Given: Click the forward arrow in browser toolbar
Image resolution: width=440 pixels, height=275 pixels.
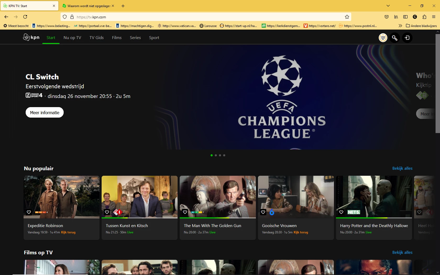Looking at the screenshot, I should tap(16, 17).
